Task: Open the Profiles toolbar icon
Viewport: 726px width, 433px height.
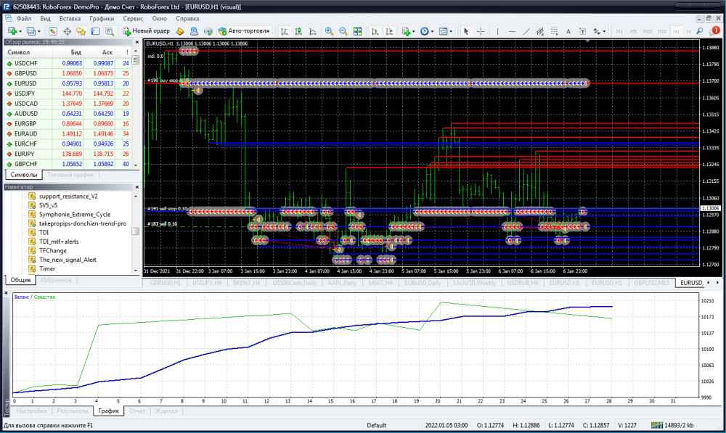Action: pyautogui.click(x=30, y=31)
